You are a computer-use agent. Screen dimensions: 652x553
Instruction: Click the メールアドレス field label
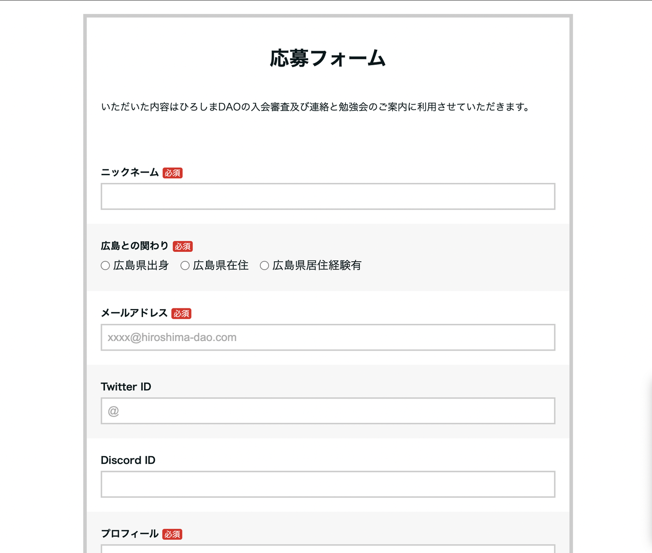coord(134,313)
